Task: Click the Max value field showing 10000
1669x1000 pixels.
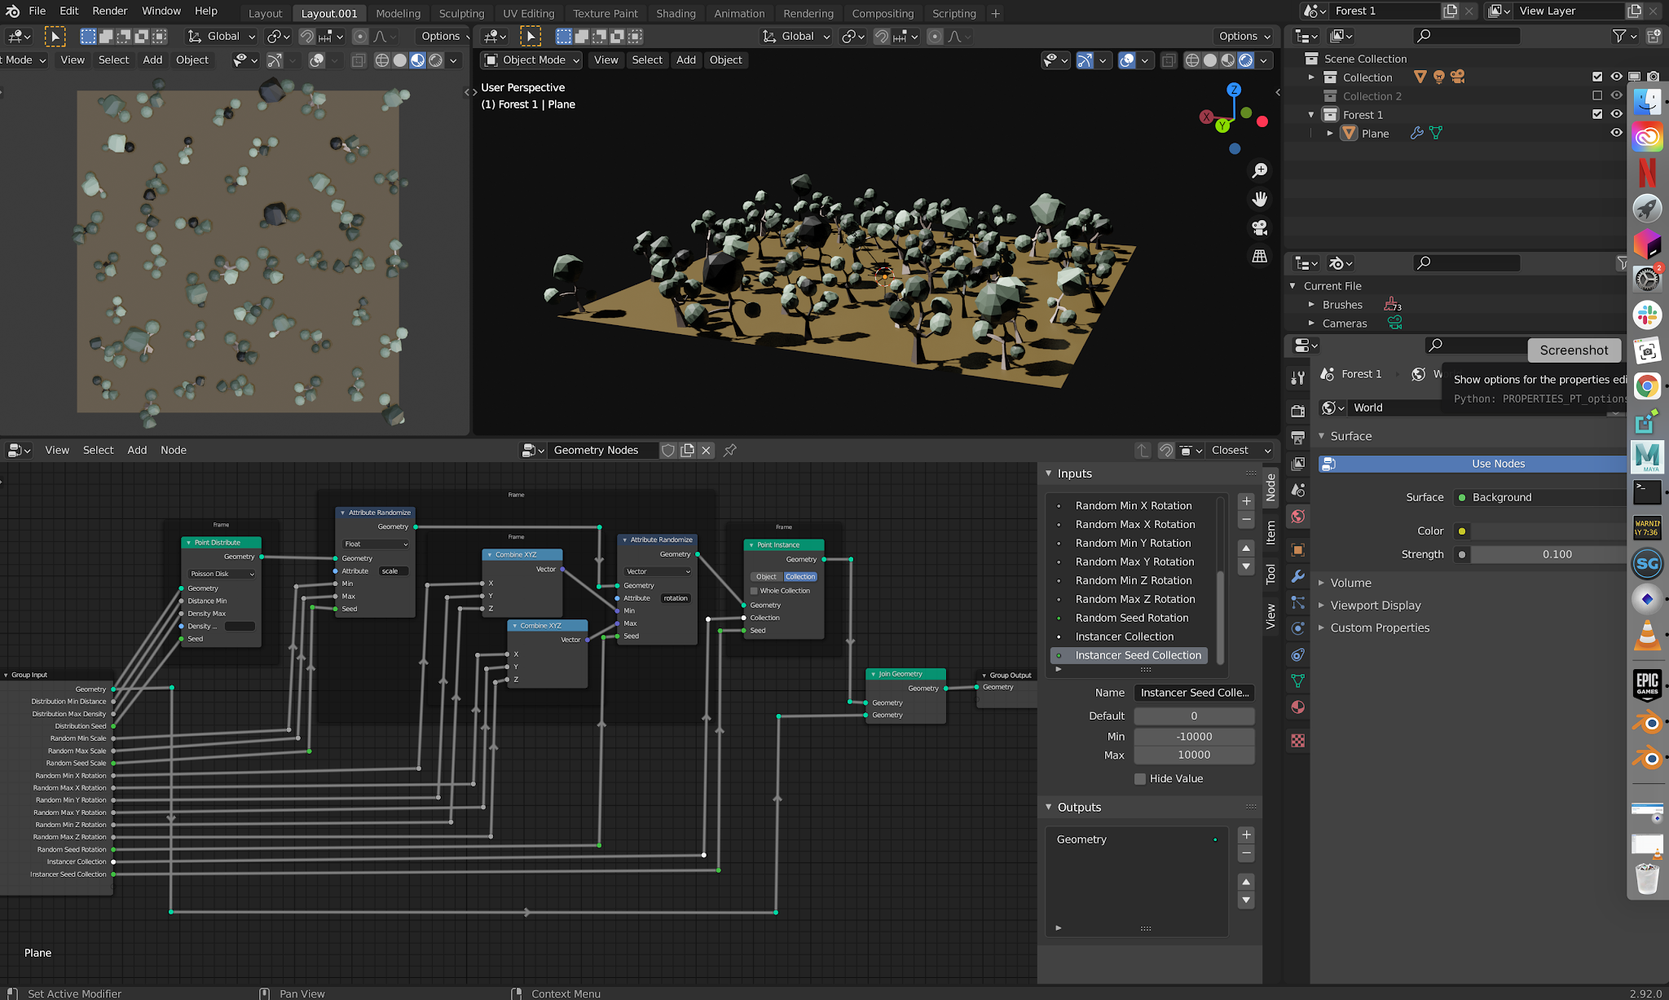Action: (x=1193, y=755)
